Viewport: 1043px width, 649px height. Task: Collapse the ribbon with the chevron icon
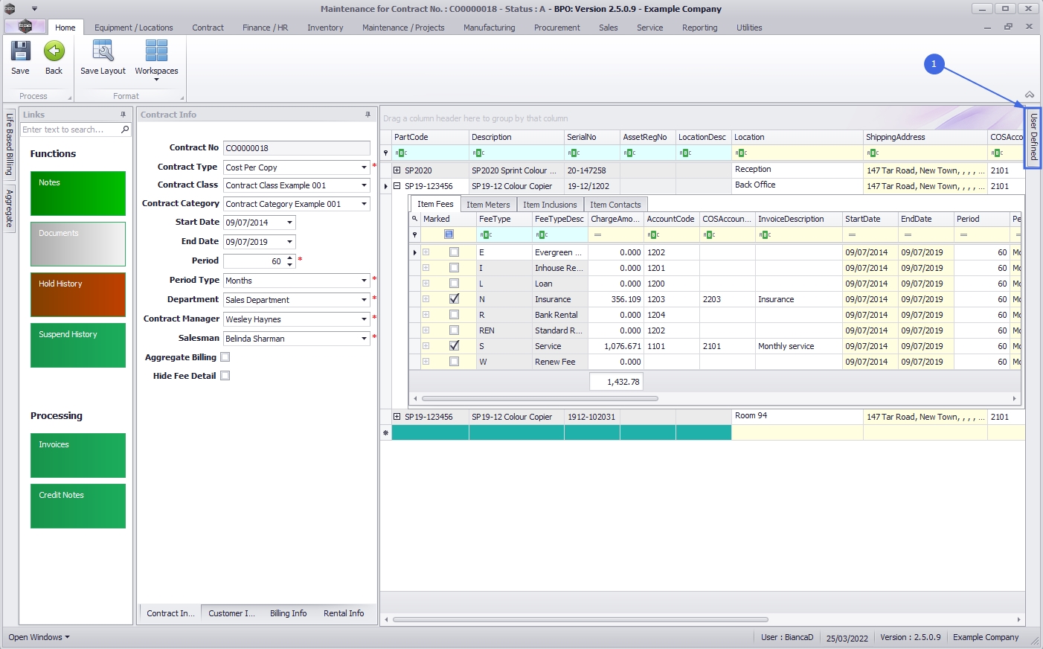click(1030, 95)
